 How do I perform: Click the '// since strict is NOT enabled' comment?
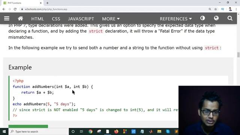[x=96, y=110]
